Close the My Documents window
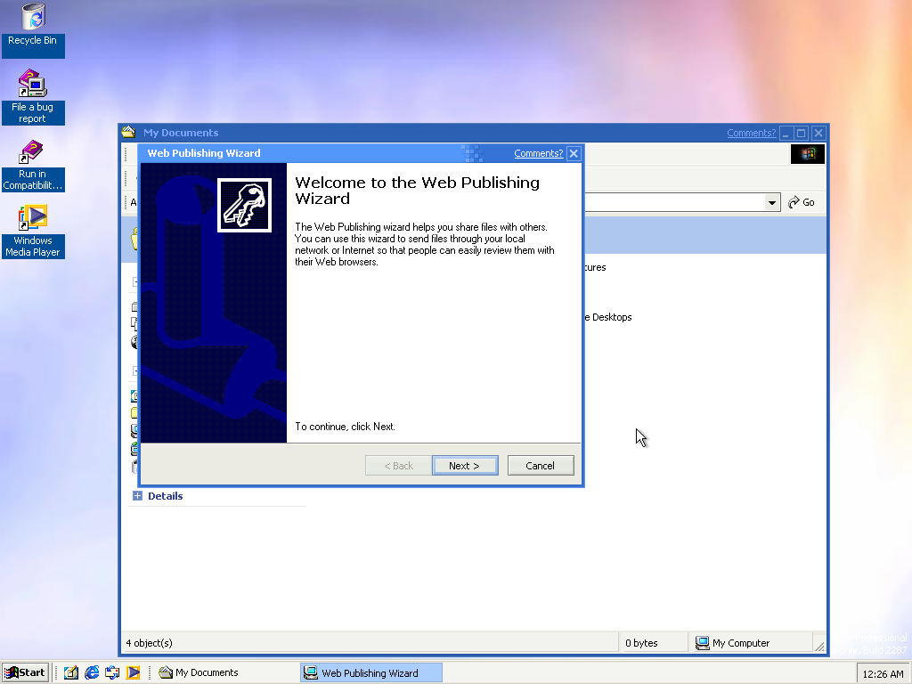This screenshot has height=684, width=912. (x=818, y=134)
